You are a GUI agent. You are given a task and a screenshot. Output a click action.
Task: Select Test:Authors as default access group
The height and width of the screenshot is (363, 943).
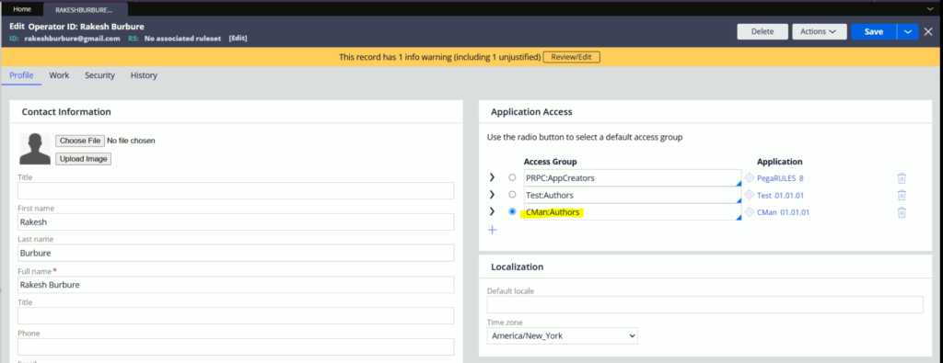[x=512, y=195]
